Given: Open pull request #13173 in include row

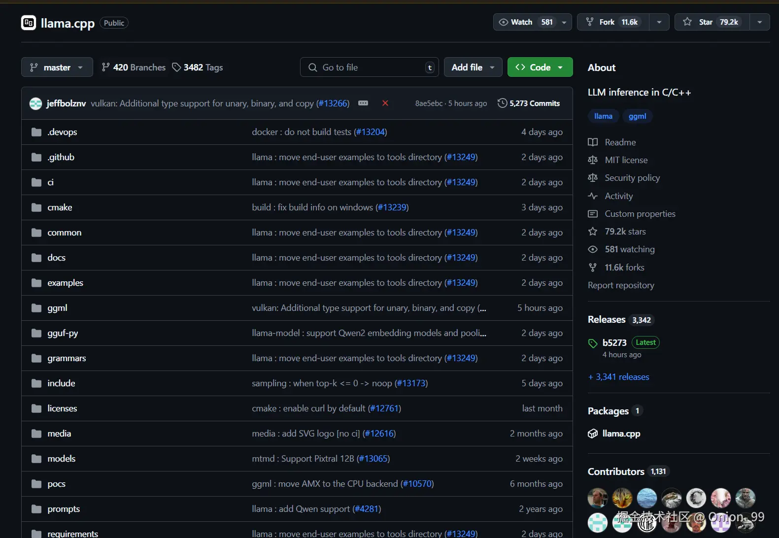Looking at the screenshot, I should tap(411, 383).
